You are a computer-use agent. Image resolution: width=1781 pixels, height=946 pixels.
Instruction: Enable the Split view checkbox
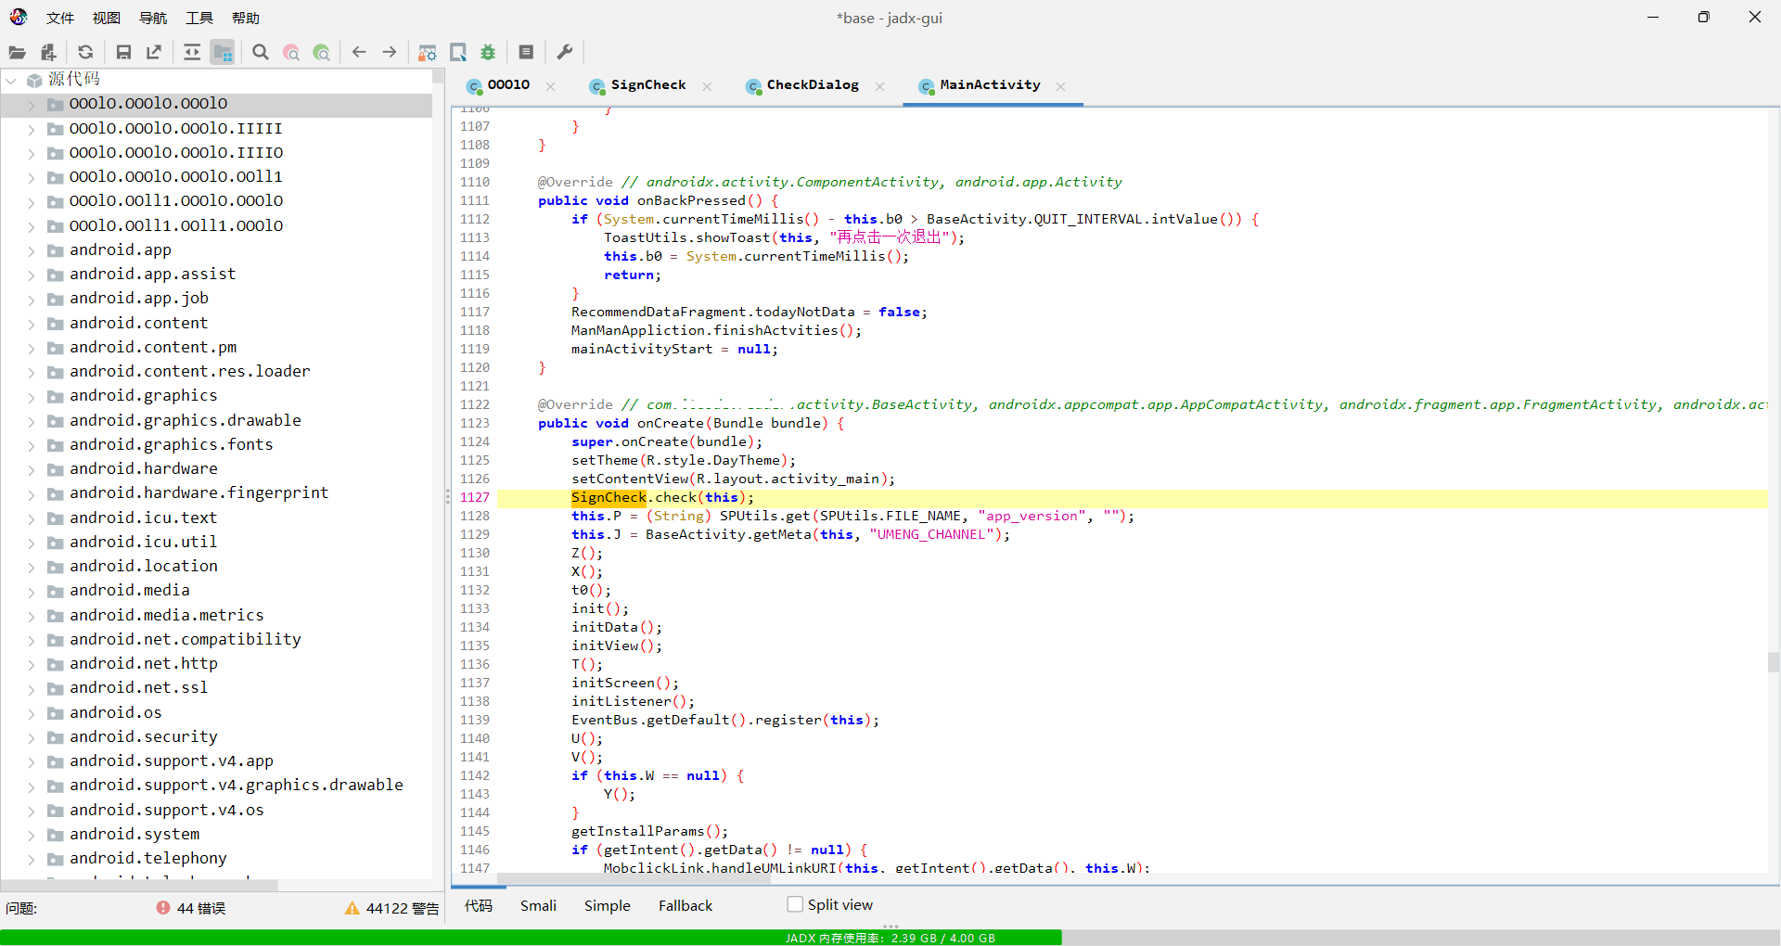[x=795, y=904]
